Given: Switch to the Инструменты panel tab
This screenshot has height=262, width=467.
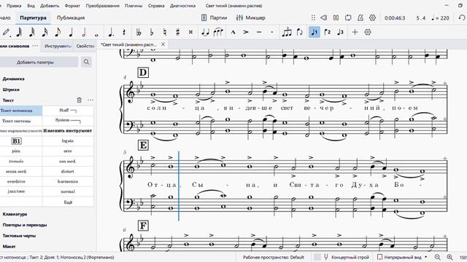Looking at the screenshot, I should [x=57, y=46].
